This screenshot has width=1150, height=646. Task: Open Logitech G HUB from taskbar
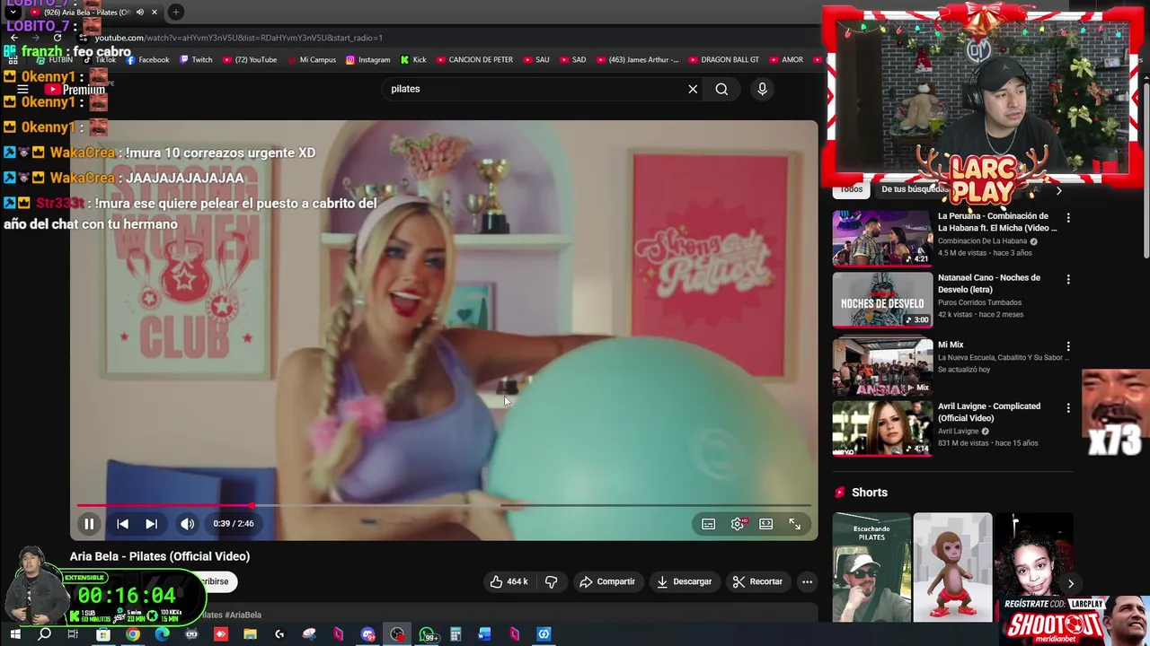[x=279, y=634]
